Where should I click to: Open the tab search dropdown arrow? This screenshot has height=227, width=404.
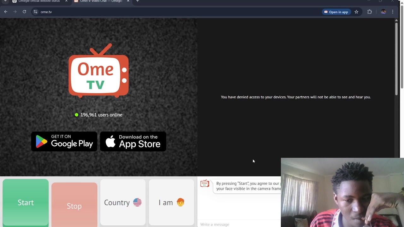5,1
